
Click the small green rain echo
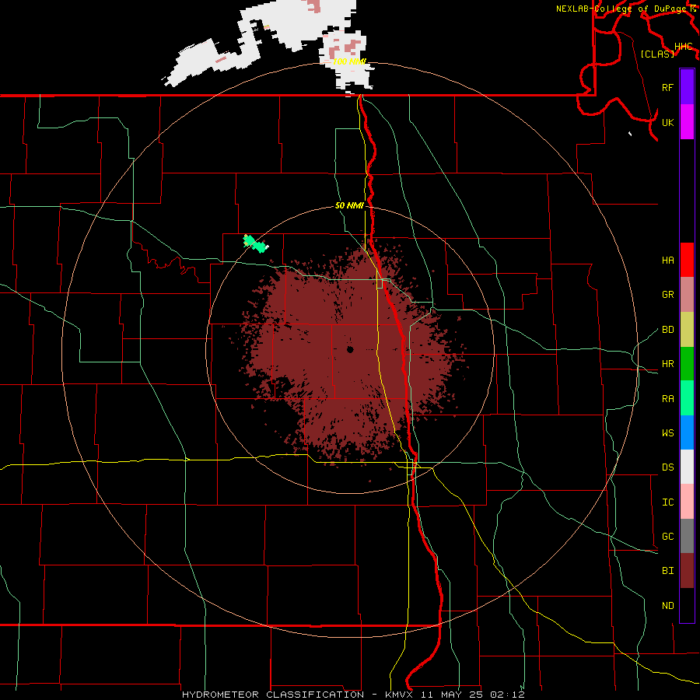coord(256,243)
